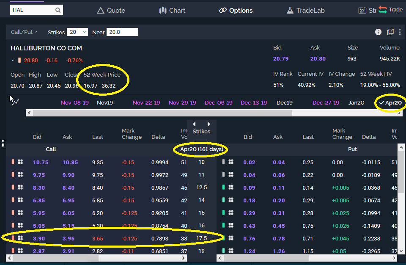Click grid icon in put row with bid 0.18
This screenshot has height=265, width=406.
(231, 200)
